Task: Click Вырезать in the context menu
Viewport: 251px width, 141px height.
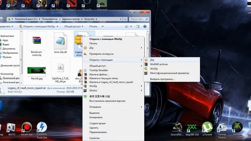Action: pyautogui.click(x=113, y=113)
